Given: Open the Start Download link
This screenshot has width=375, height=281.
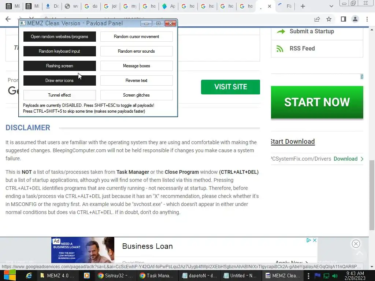Looking at the screenshot, I should click(x=293, y=142).
